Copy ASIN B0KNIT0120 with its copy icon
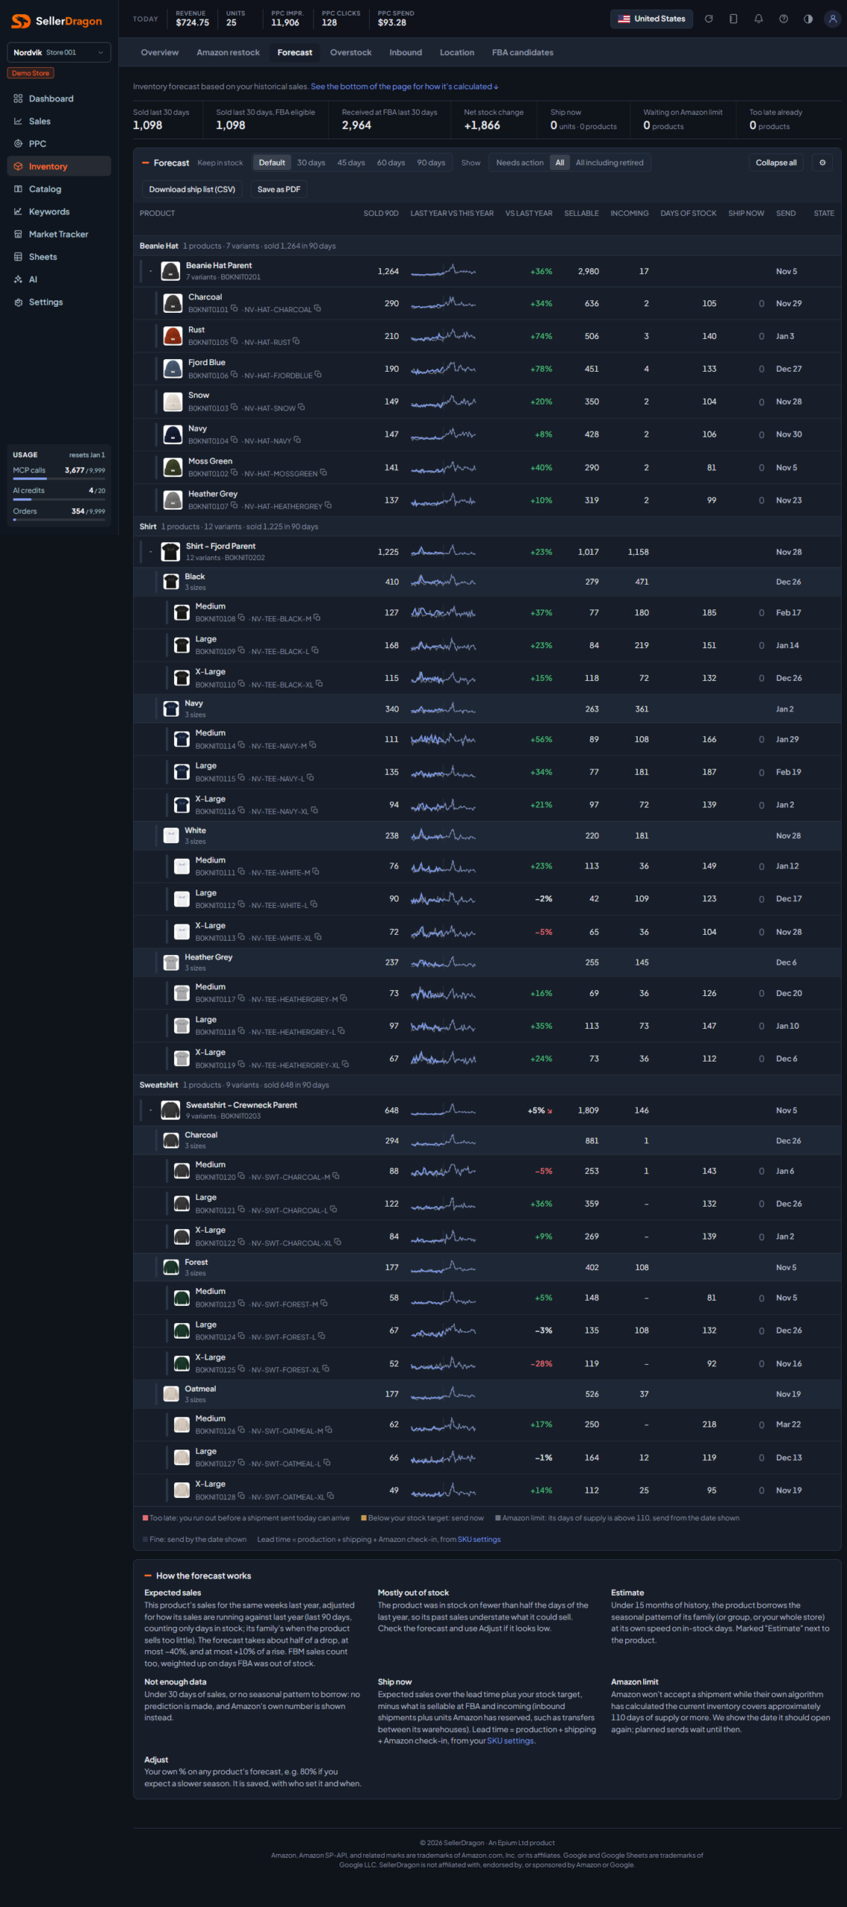847x1907 pixels. click(241, 1176)
